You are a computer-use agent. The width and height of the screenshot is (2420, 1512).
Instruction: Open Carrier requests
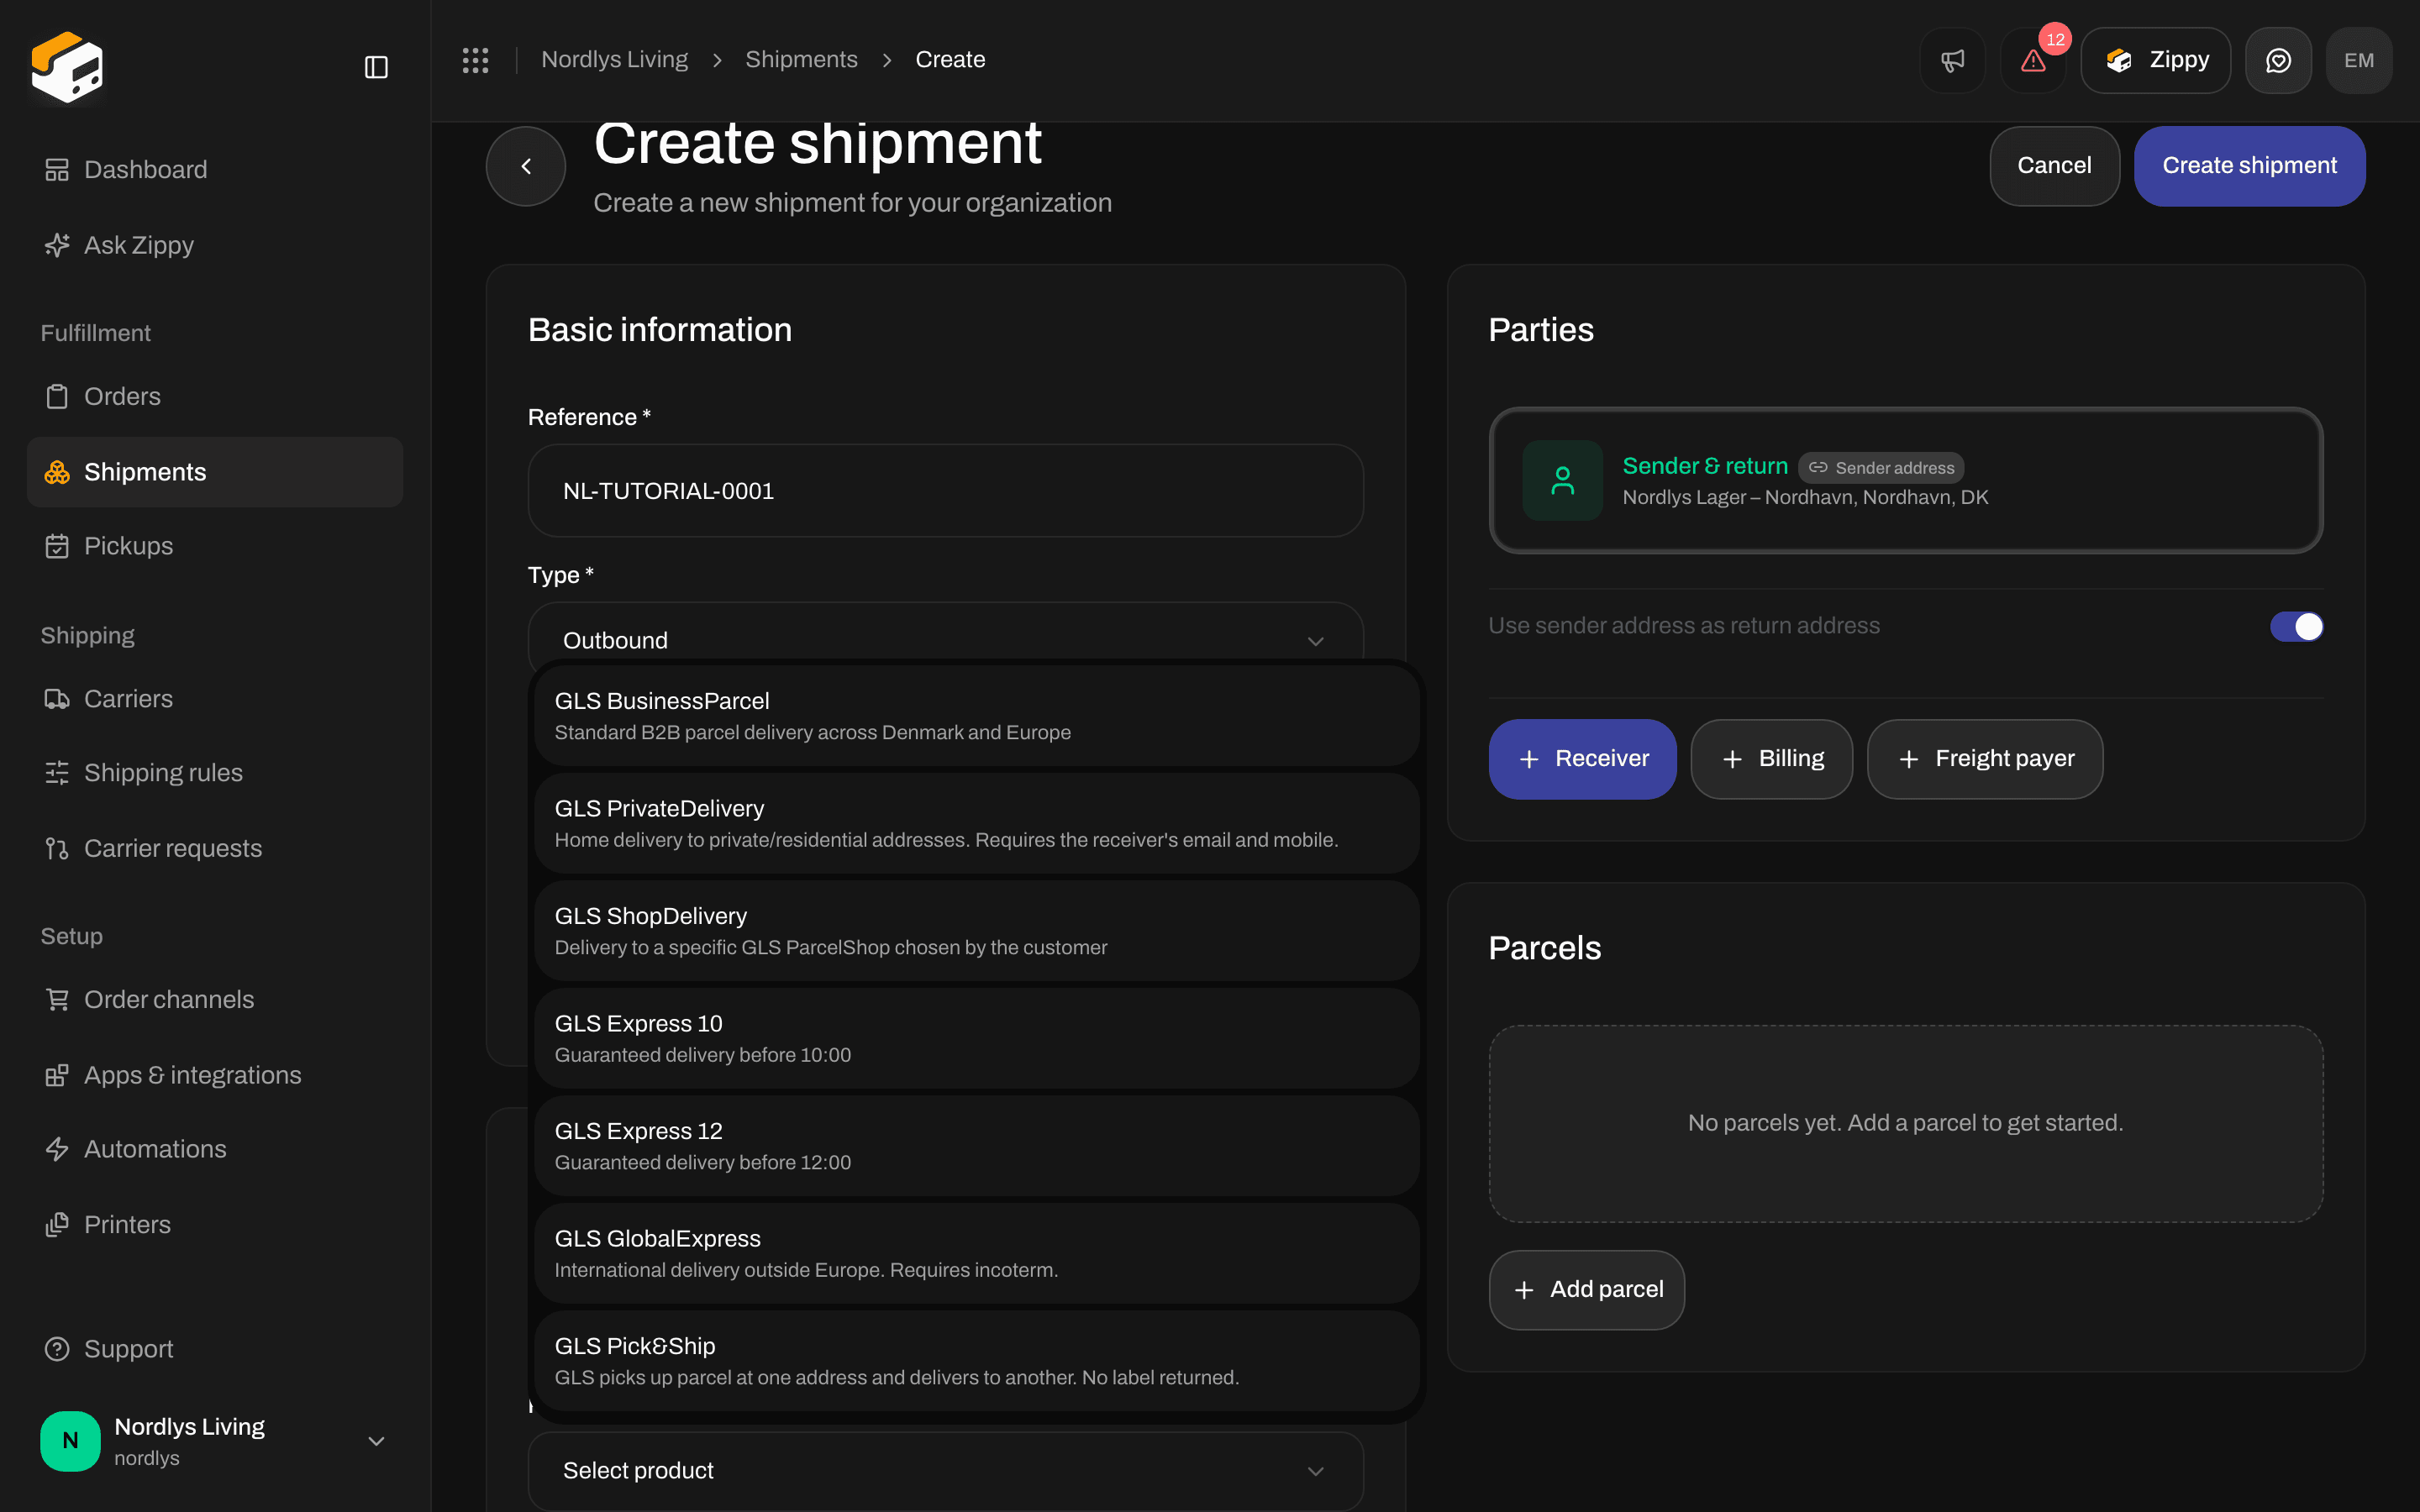point(215,848)
